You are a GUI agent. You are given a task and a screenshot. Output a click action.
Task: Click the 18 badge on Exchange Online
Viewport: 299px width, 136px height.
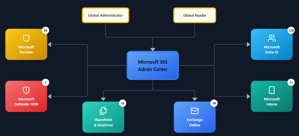pyautogui.click(x=214, y=103)
